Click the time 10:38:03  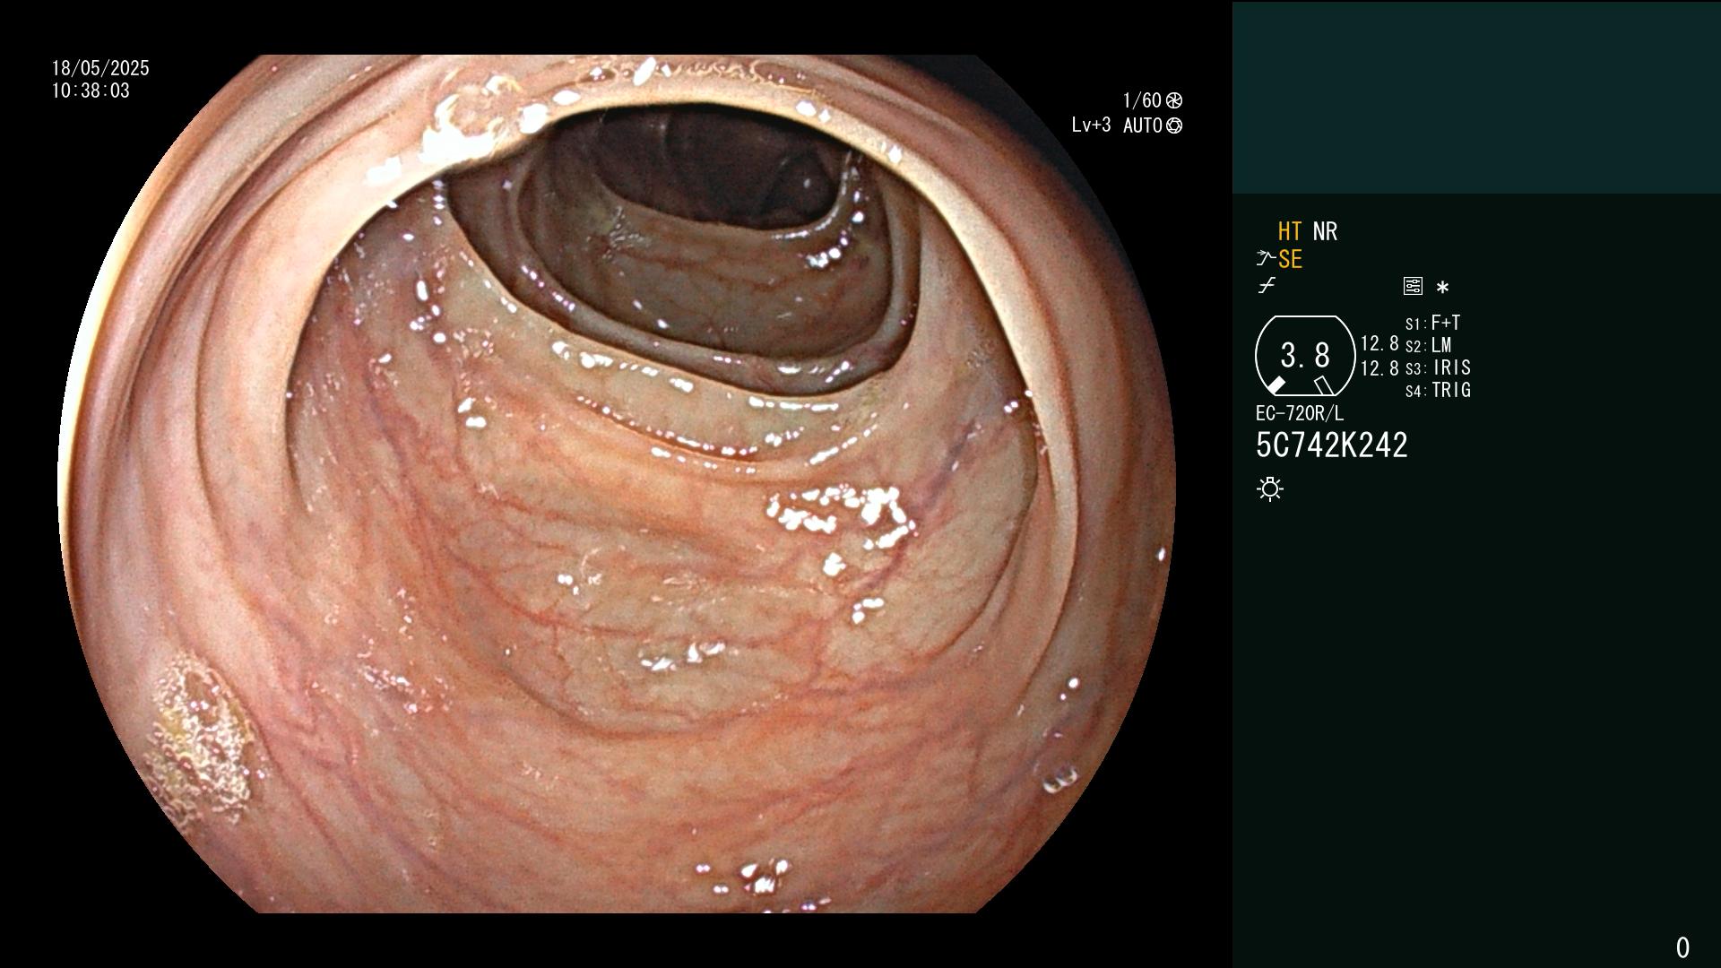[91, 91]
